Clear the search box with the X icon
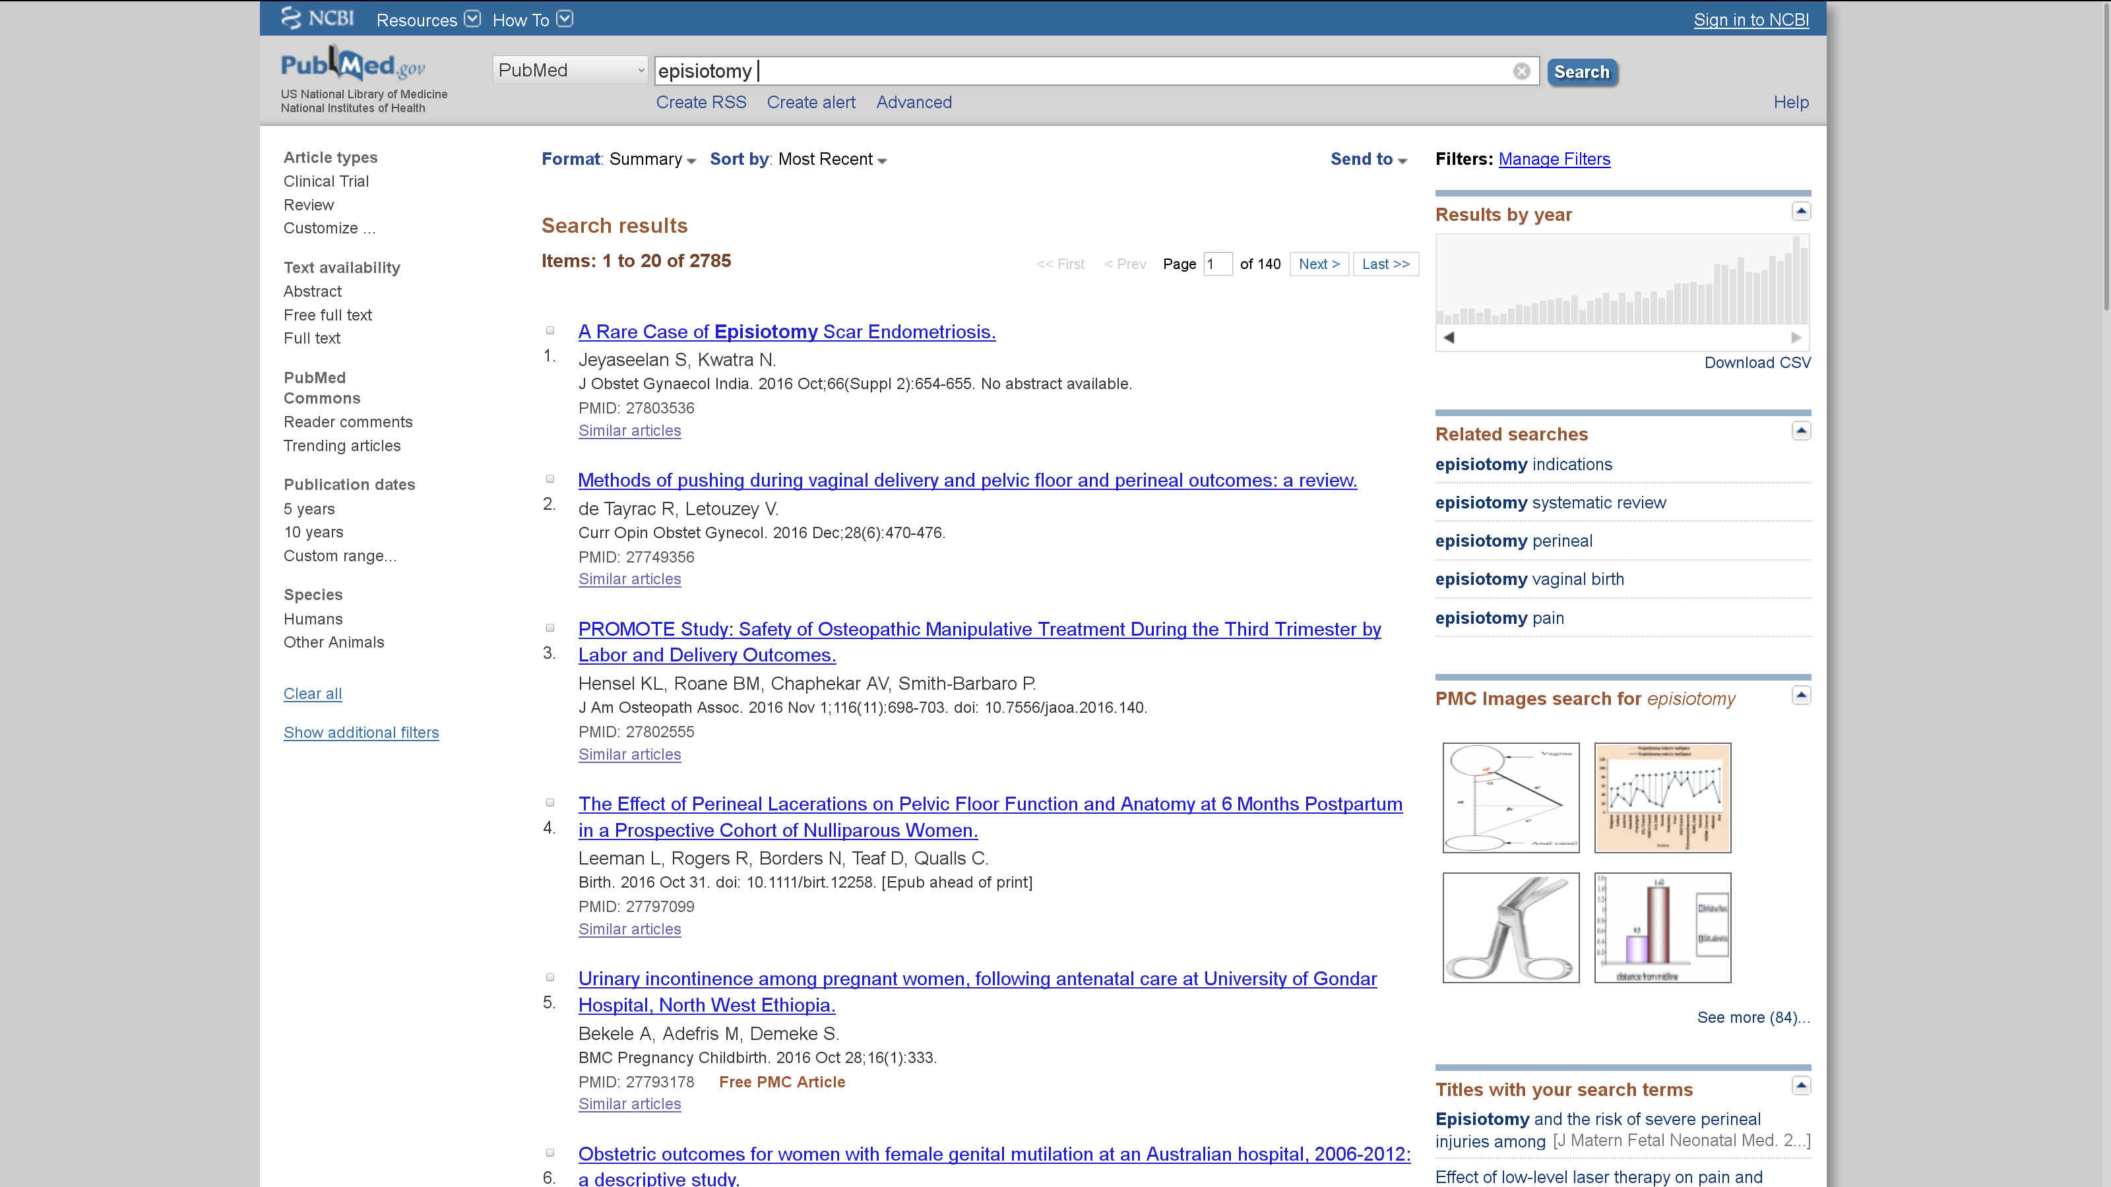 1521,71
